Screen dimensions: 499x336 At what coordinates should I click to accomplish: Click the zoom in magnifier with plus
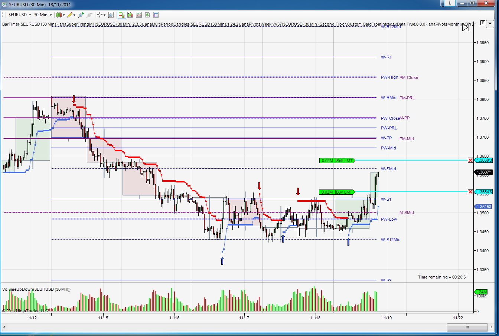[x=81, y=15]
